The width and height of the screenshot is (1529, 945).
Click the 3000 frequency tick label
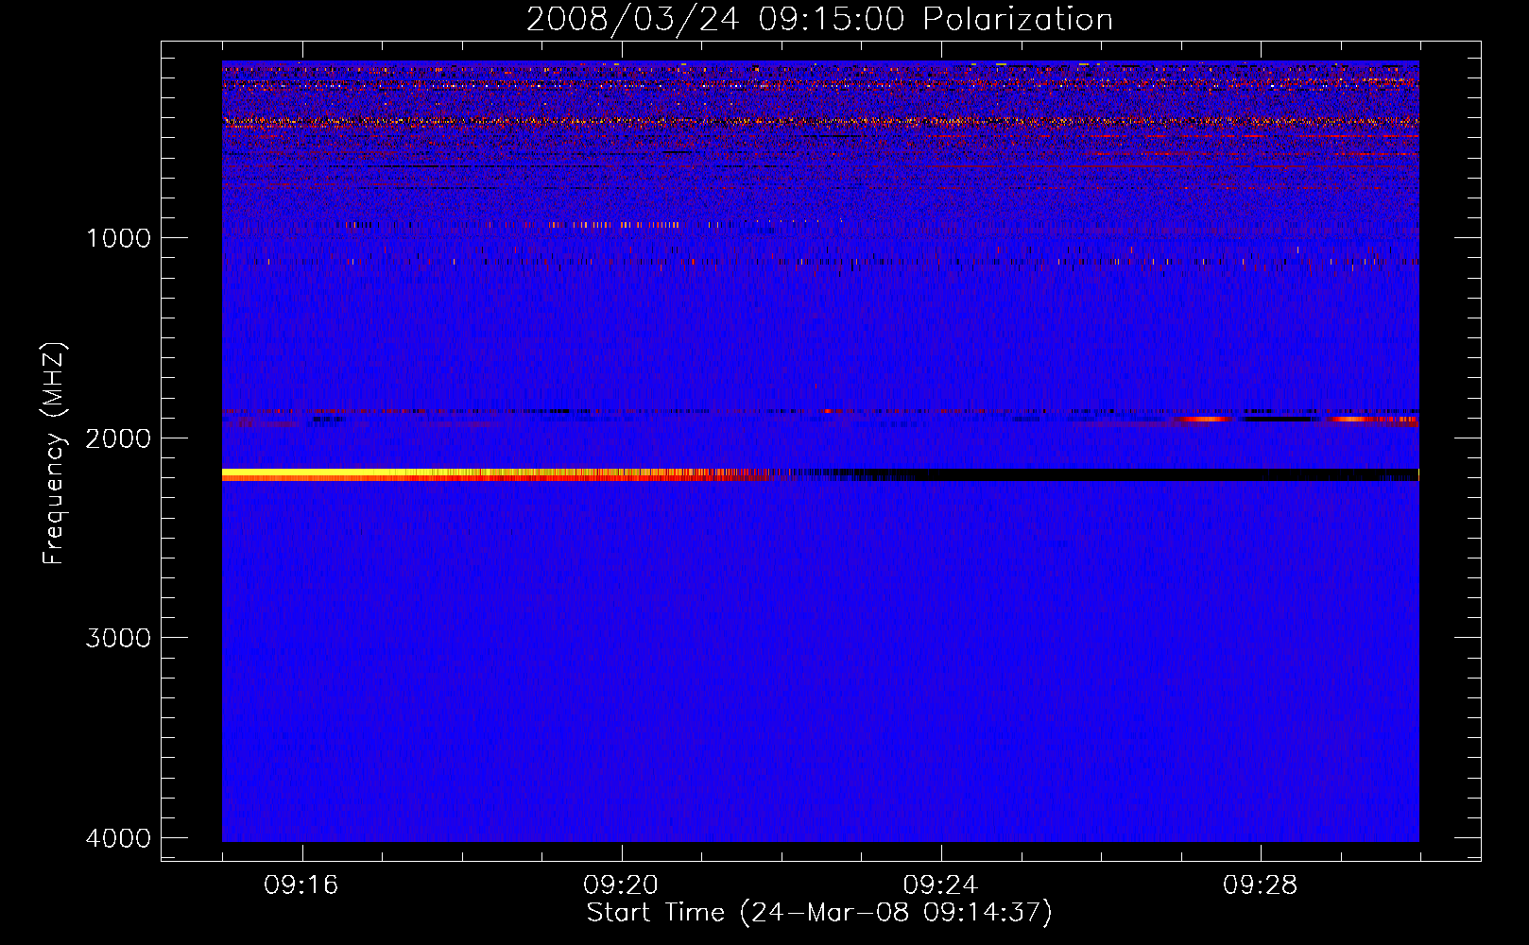click(118, 638)
